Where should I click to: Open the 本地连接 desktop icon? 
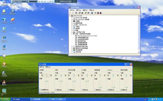[x=4, y=74]
